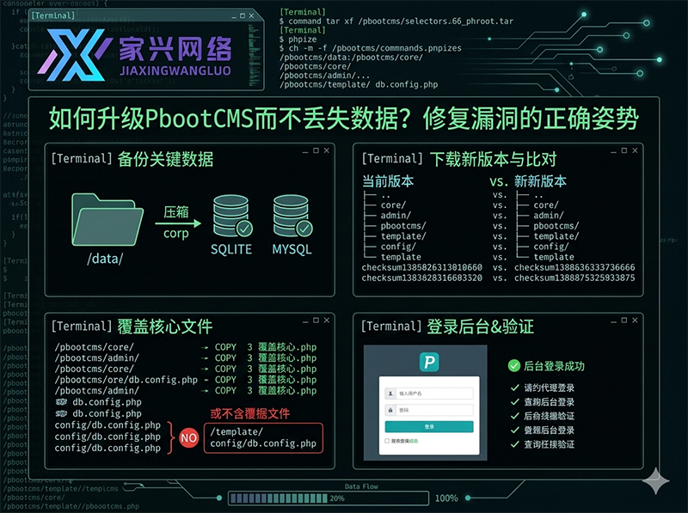The image size is (688, 513).
Task: Close the 登录后台&验证 terminal window
Action: coord(635,320)
